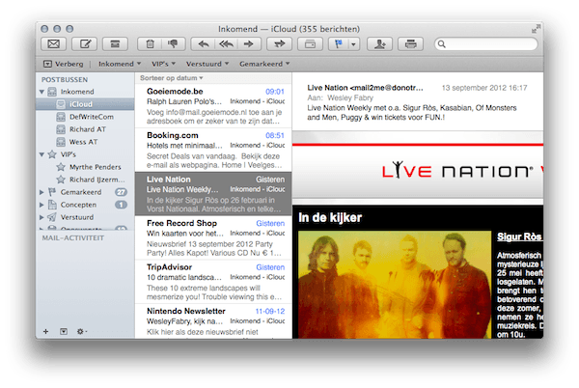Open the Booking.com email

point(213,150)
